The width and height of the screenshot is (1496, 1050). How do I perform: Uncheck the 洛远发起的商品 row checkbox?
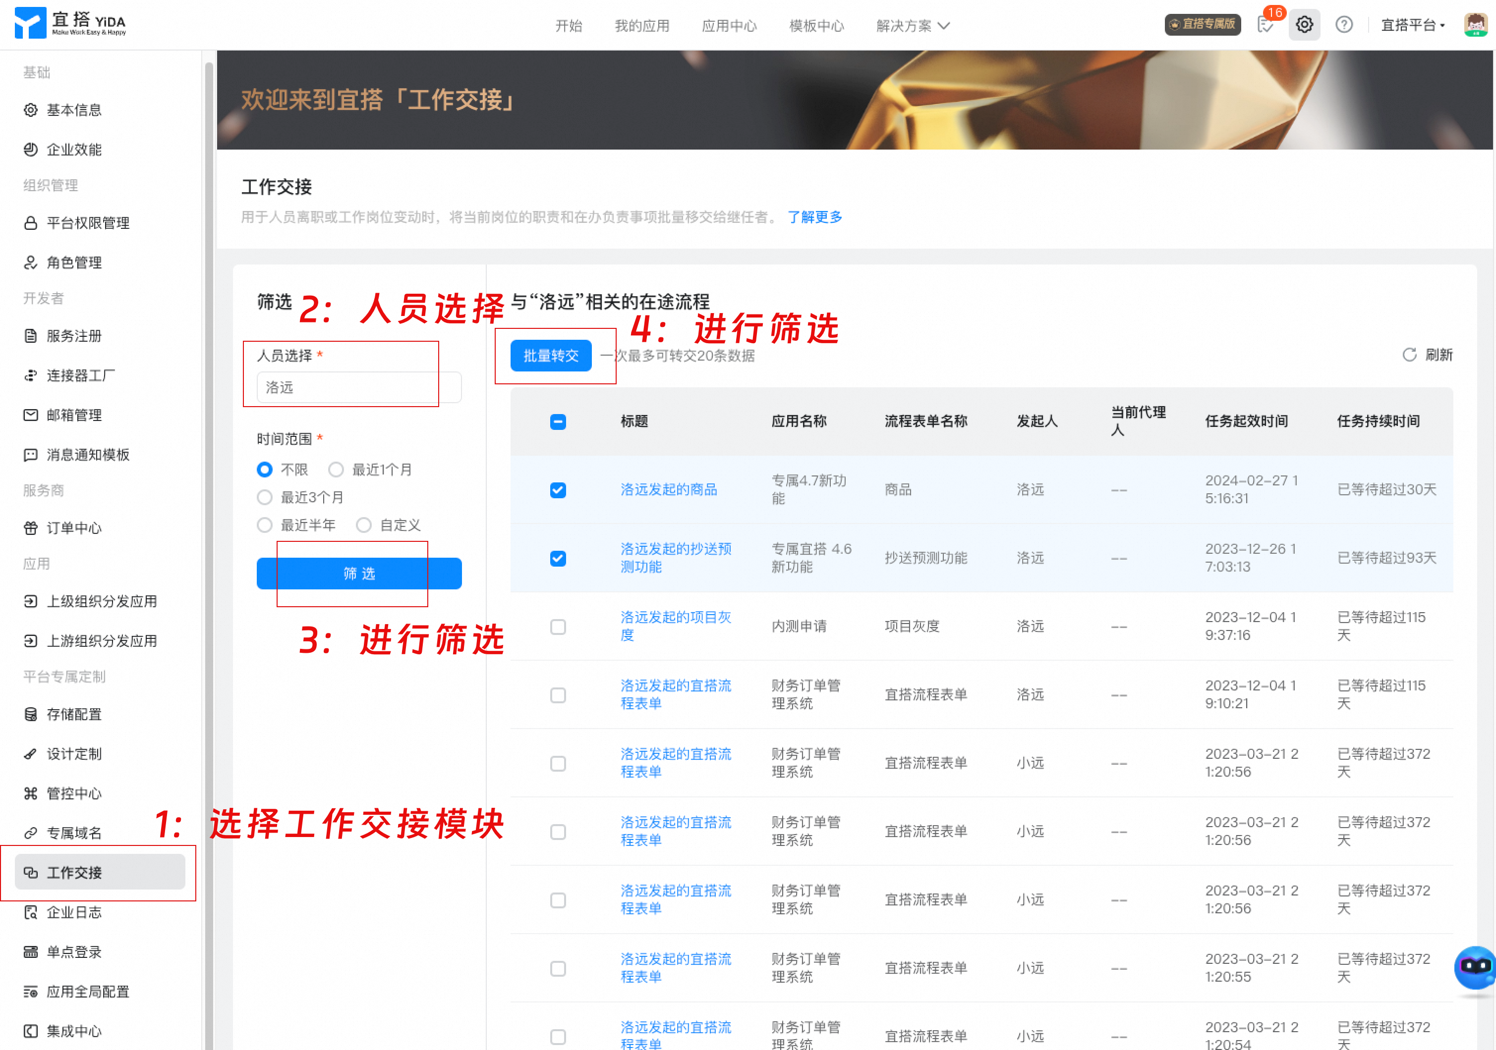(558, 490)
